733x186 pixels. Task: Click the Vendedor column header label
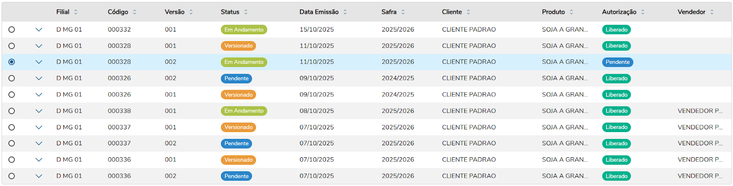click(691, 12)
